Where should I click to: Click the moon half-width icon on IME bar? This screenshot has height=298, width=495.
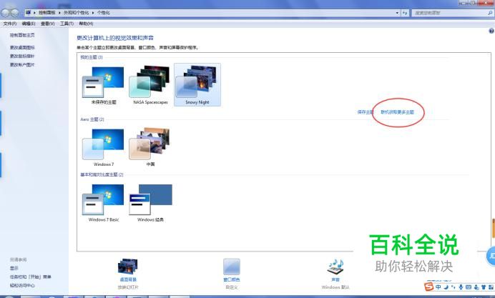click(x=446, y=287)
